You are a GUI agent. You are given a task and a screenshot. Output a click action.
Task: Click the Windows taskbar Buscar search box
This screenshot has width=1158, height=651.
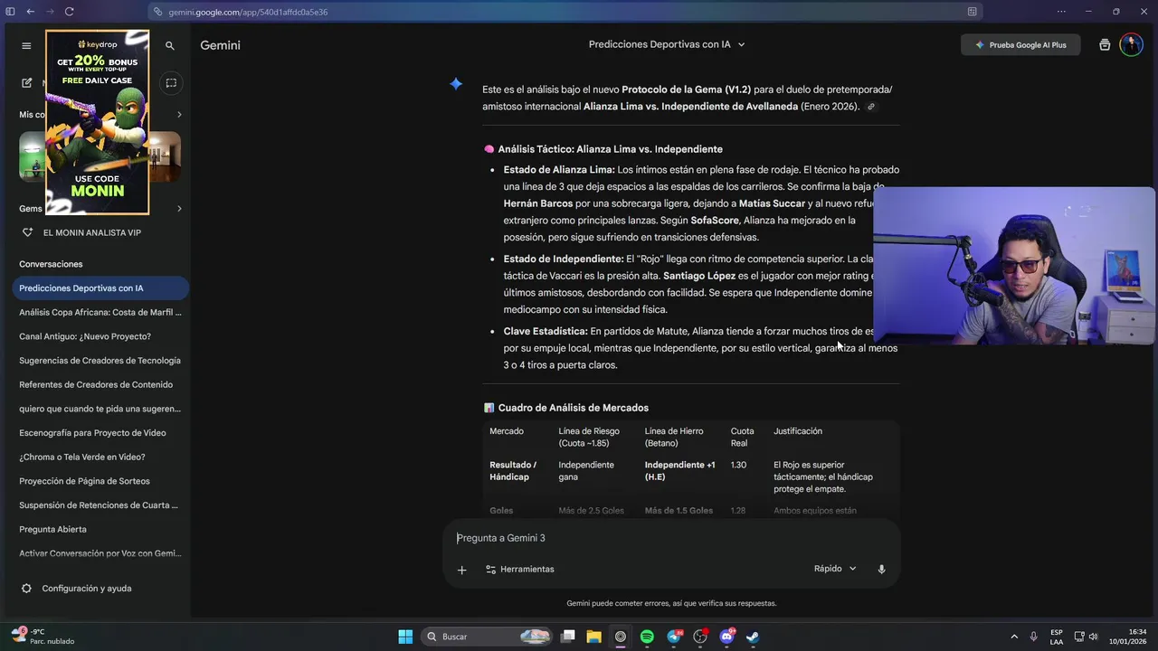coord(487,637)
